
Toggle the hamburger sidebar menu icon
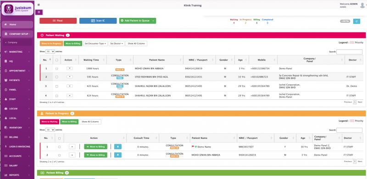click(x=39, y=5)
